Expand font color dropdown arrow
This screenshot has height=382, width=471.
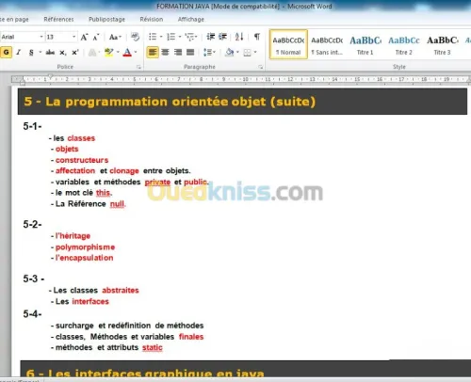136,52
